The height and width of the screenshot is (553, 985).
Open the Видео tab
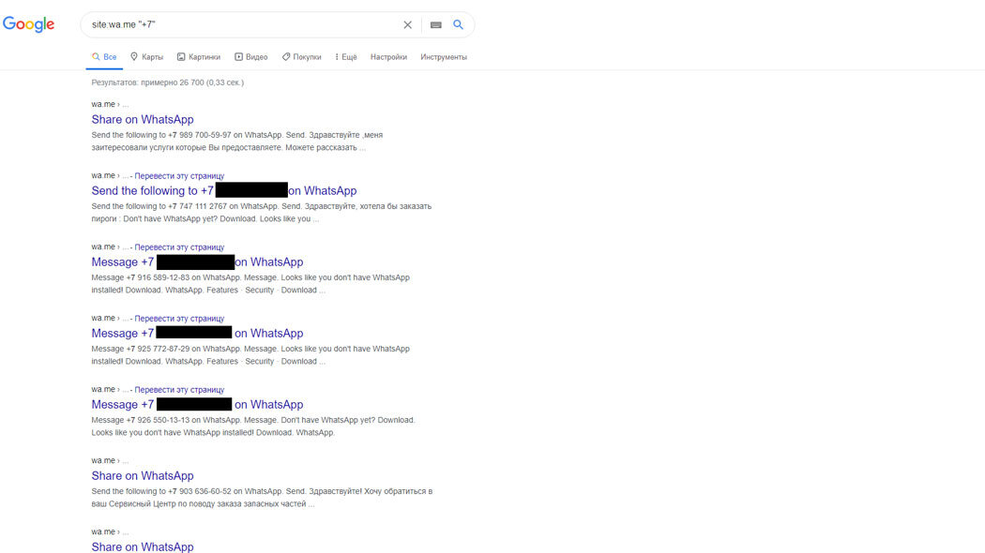point(251,57)
